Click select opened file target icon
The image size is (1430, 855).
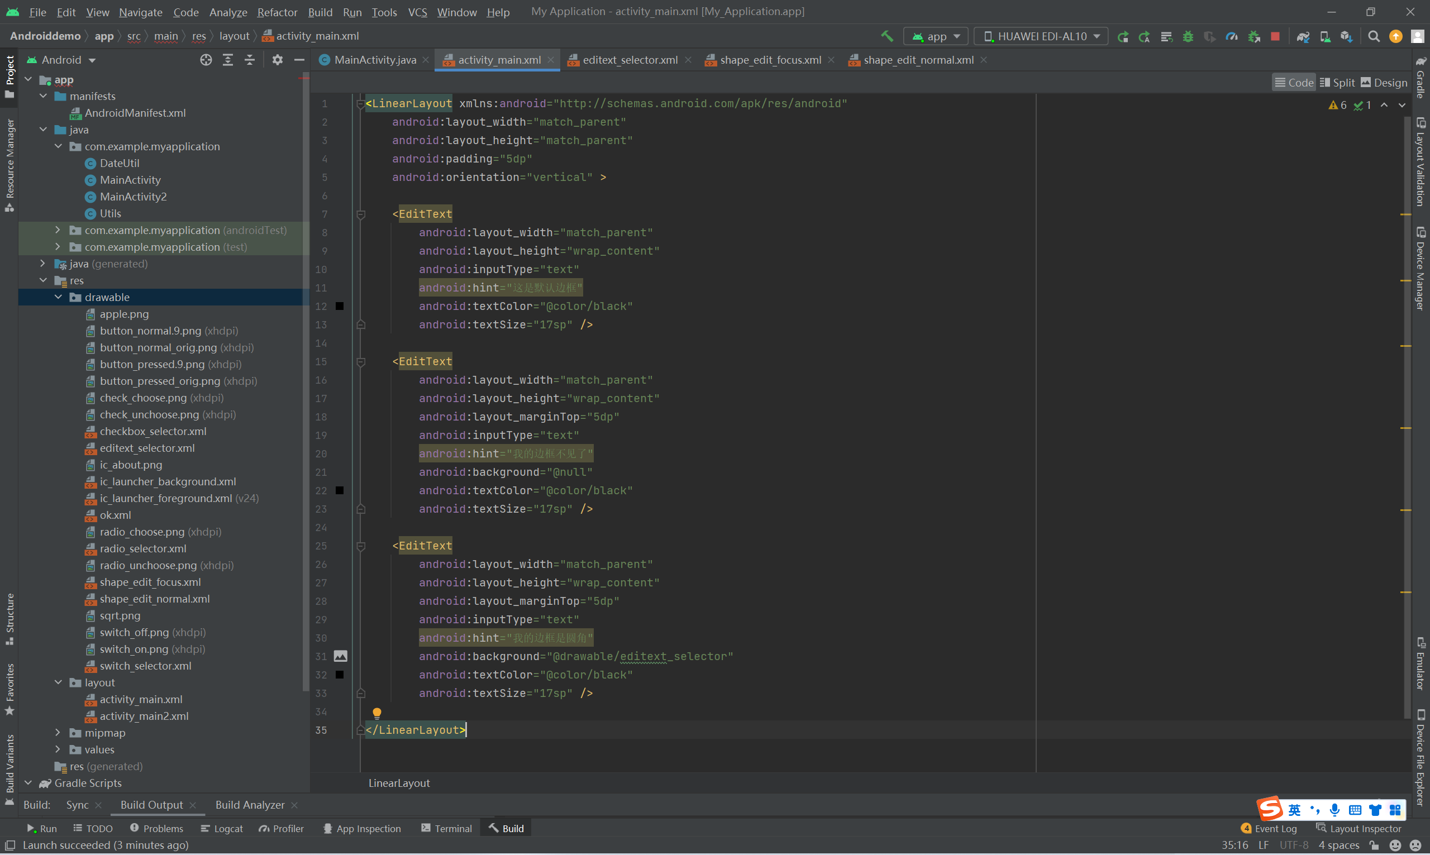click(206, 60)
